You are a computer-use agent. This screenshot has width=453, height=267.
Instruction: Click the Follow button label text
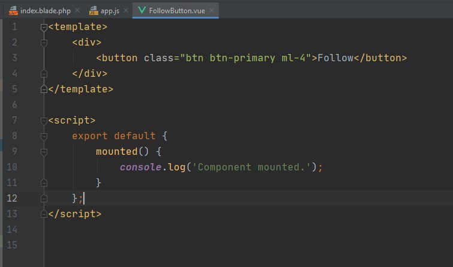(x=336, y=58)
